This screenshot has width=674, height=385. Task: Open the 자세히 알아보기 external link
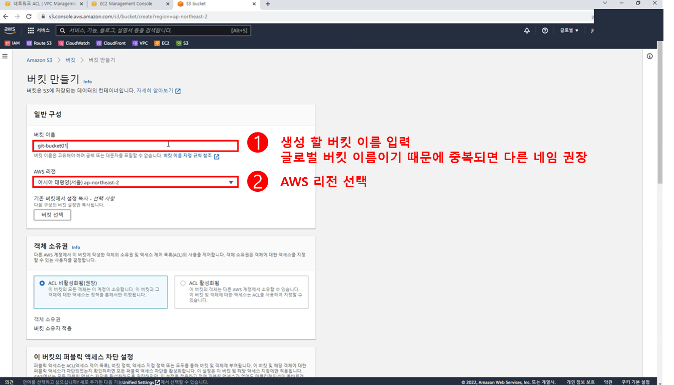pyautogui.click(x=159, y=91)
